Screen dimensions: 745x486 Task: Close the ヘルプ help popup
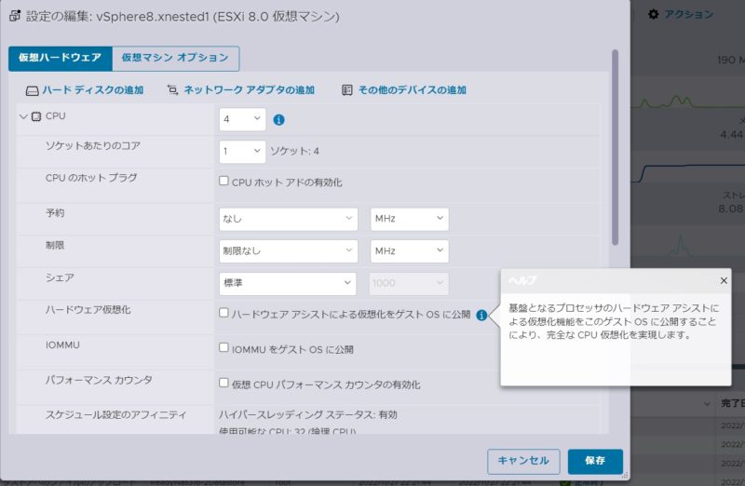724,280
